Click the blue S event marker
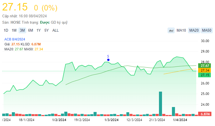This screenshot has width=215, height=126. pyautogui.click(x=108, y=60)
